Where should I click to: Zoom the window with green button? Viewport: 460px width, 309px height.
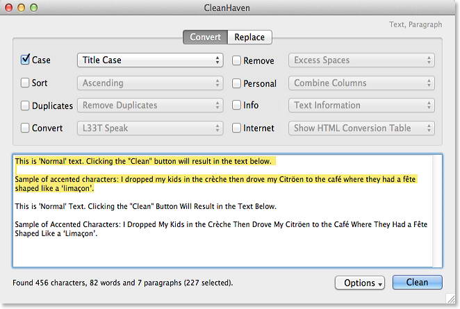[x=34, y=8]
